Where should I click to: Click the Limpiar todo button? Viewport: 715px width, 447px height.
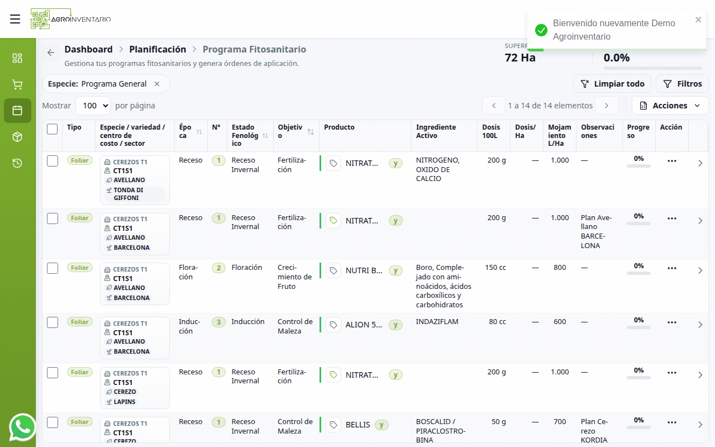(x=612, y=84)
